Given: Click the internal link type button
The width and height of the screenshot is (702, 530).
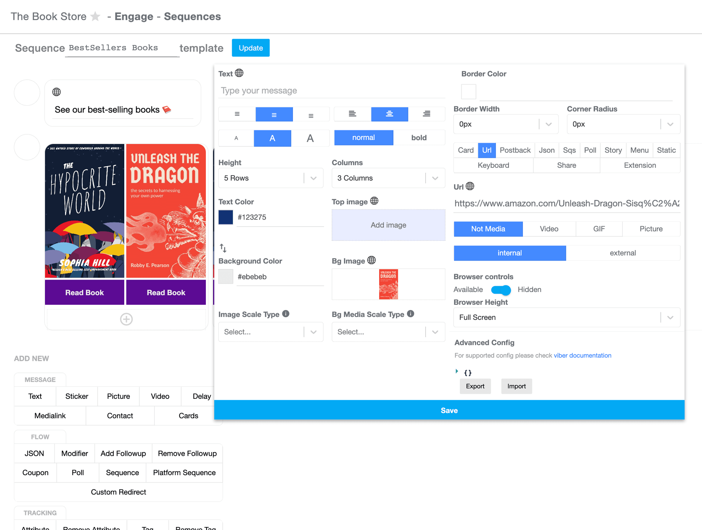Looking at the screenshot, I should 509,253.
